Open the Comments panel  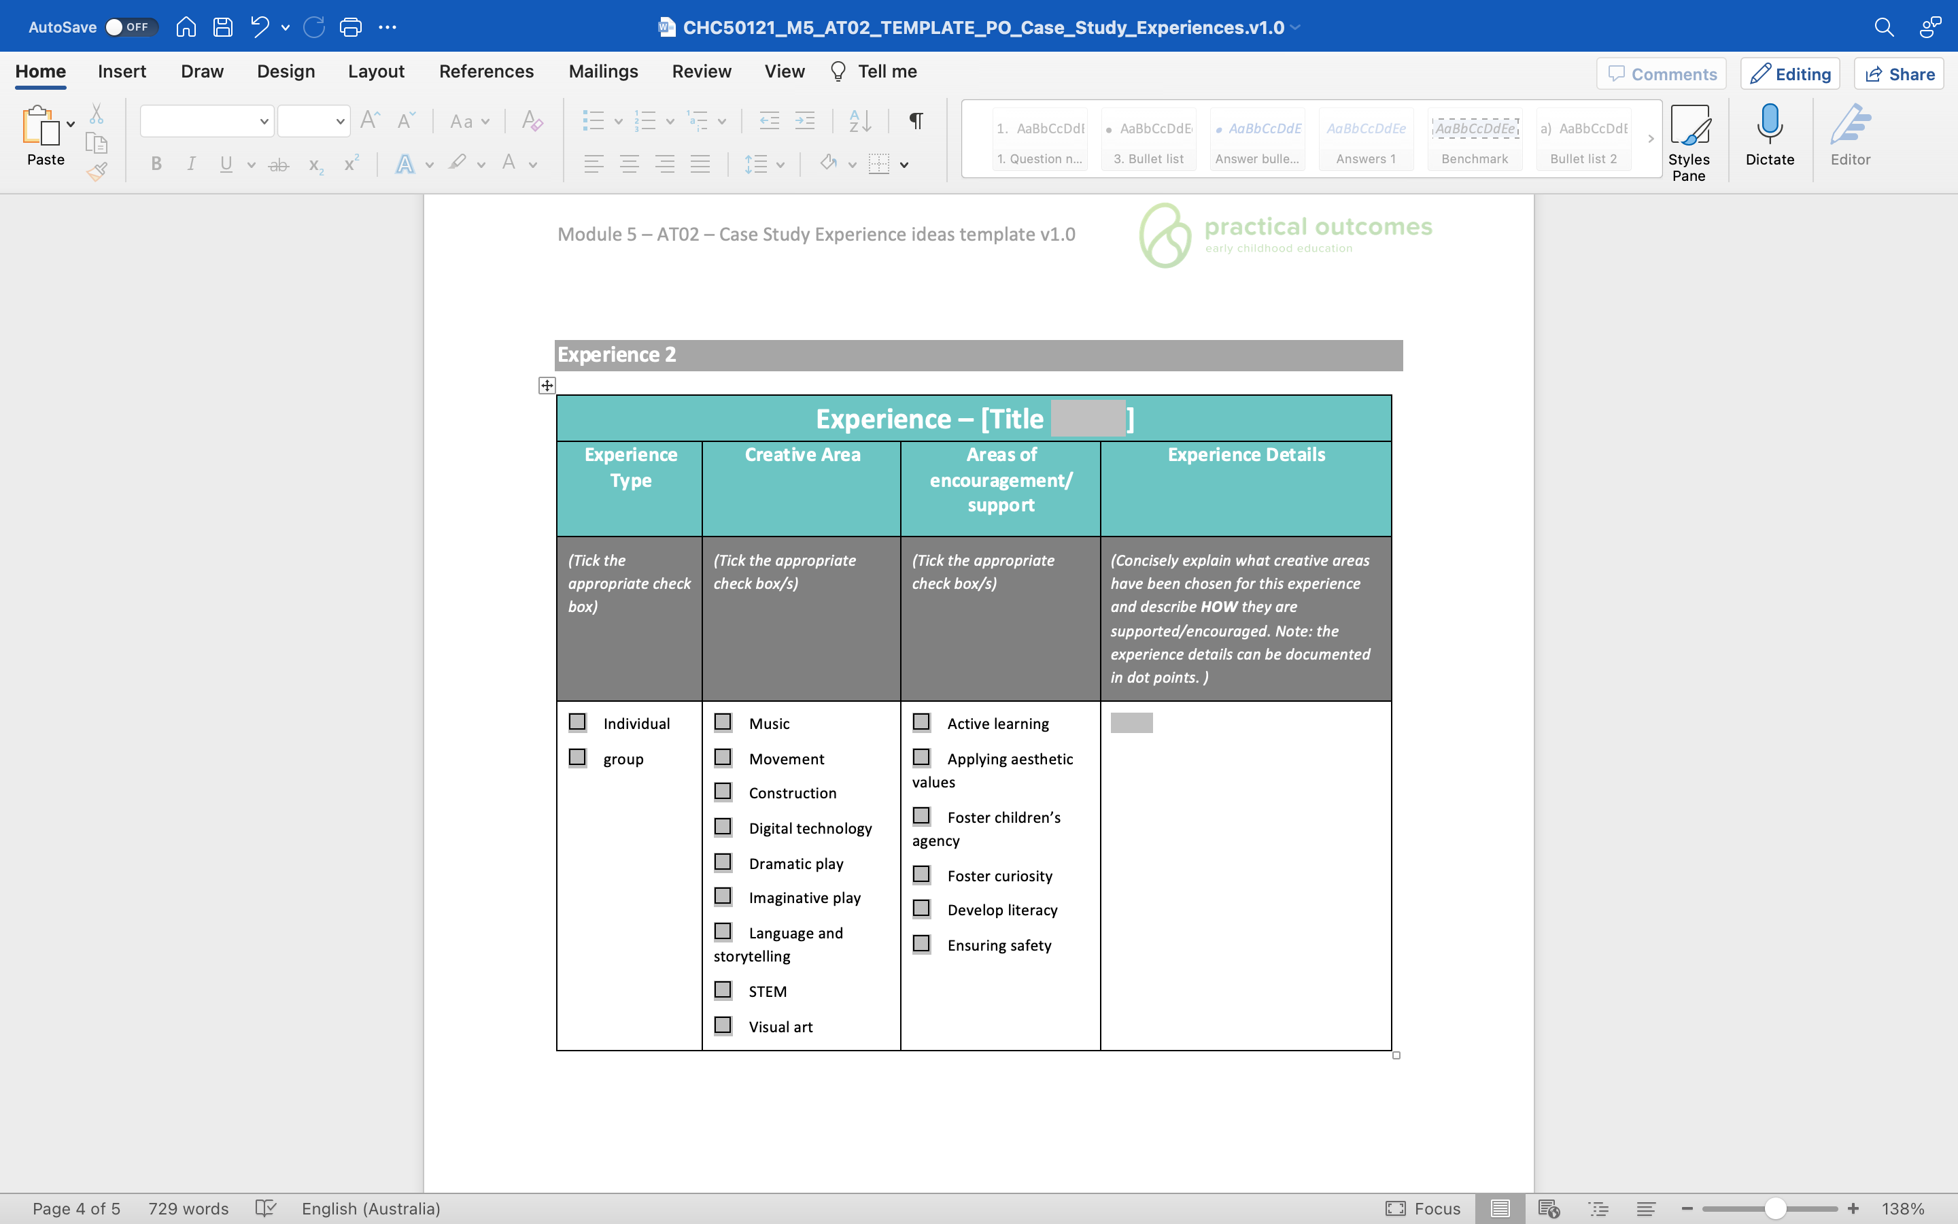coord(1660,73)
